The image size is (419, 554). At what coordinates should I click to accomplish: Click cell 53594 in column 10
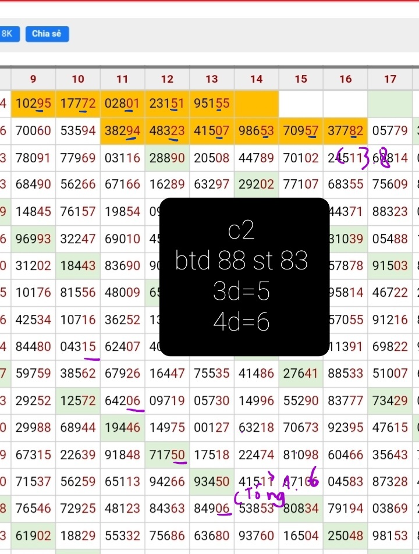tap(78, 131)
